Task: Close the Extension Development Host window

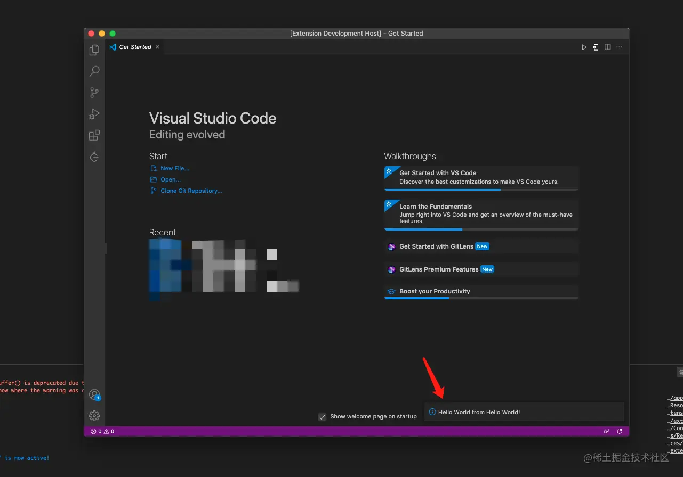Action: (91, 34)
